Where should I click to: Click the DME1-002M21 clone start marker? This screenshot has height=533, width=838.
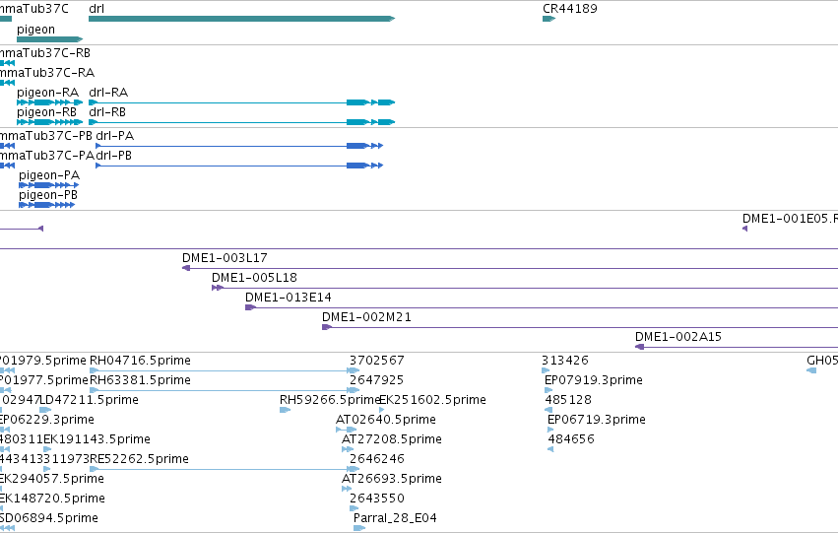327,327
